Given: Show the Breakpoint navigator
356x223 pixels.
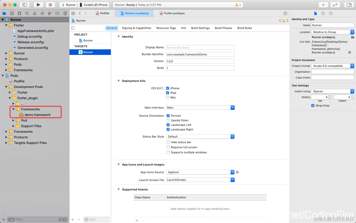Looking at the screenshot, I should pos(57,13).
